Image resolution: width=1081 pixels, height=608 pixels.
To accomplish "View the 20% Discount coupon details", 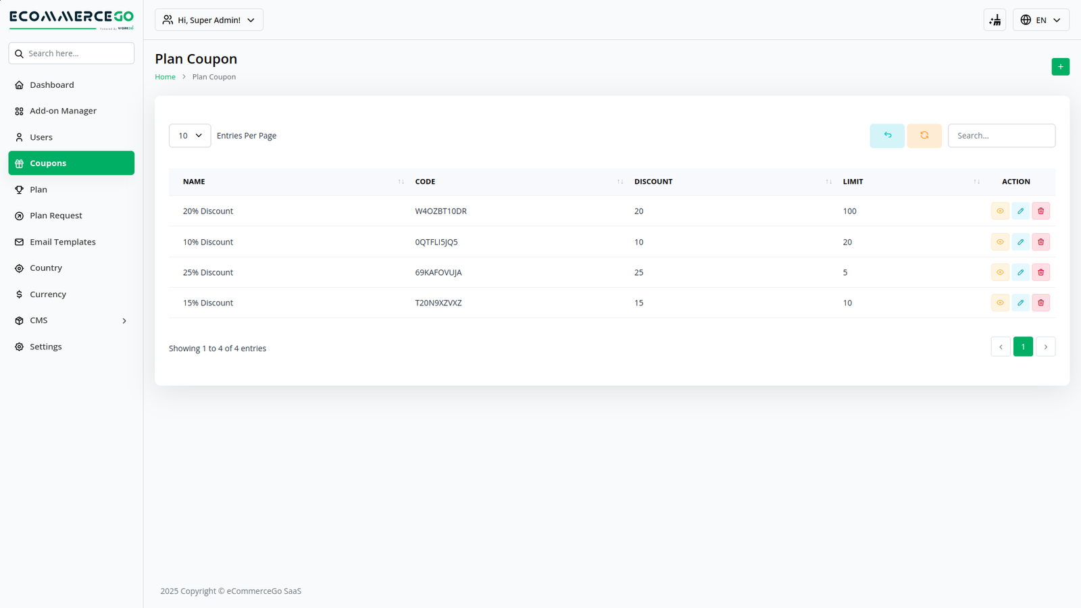I will click(1000, 211).
